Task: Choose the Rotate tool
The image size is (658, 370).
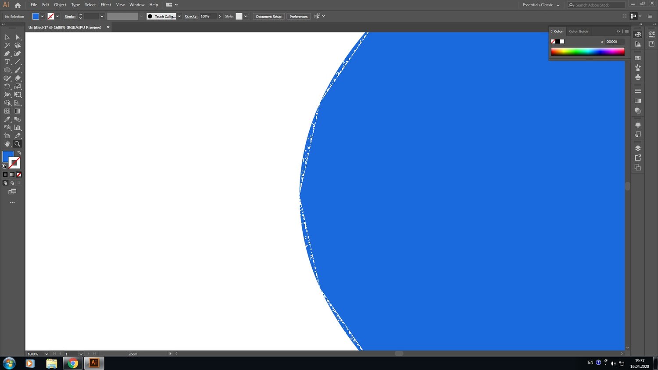Action: point(7,86)
